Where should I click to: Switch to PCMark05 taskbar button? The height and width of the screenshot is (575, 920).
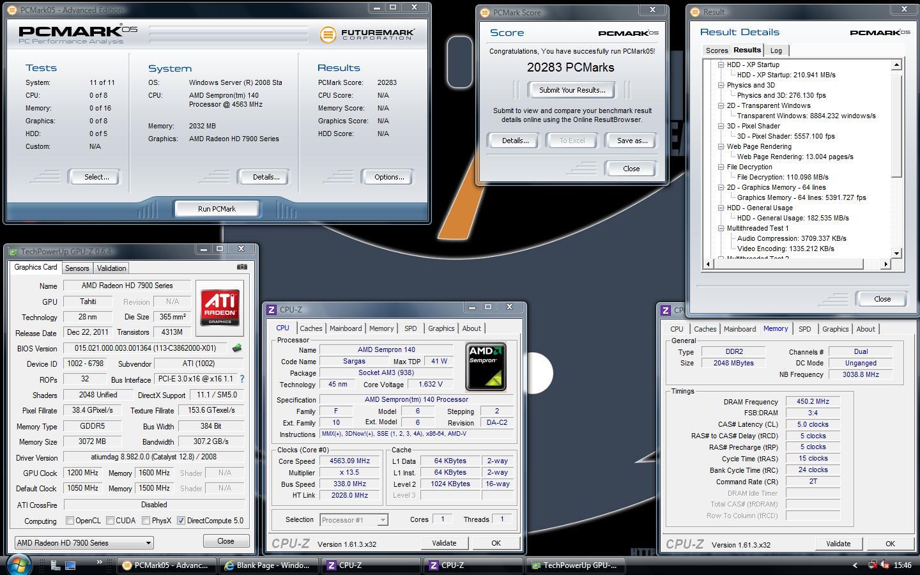coord(166,565)
